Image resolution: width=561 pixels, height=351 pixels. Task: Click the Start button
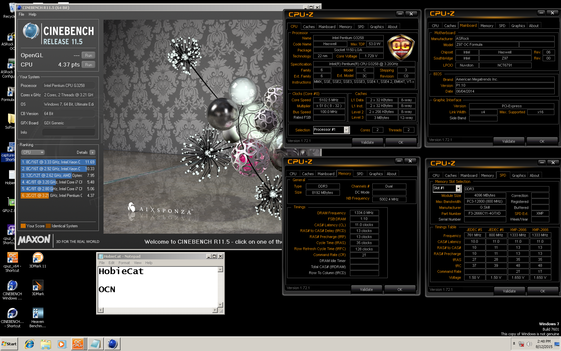click(x=9, y=344)
